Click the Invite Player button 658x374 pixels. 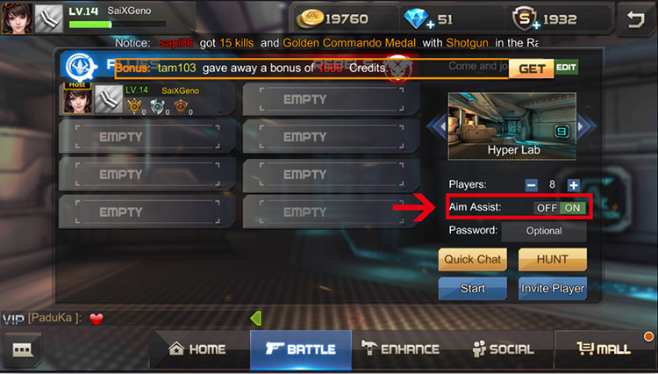(x=553, y=288)
